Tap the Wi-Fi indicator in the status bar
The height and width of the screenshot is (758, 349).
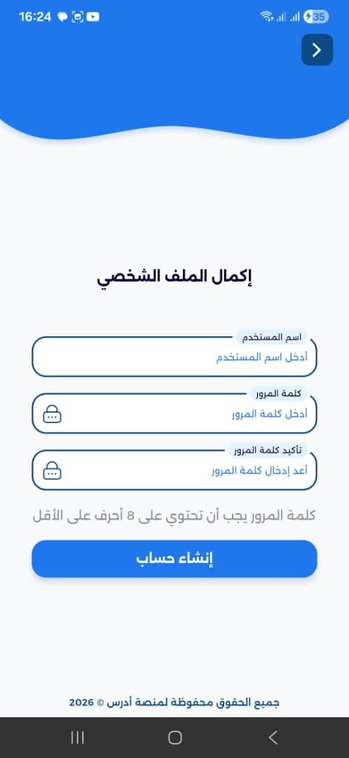tap(267, 17)
